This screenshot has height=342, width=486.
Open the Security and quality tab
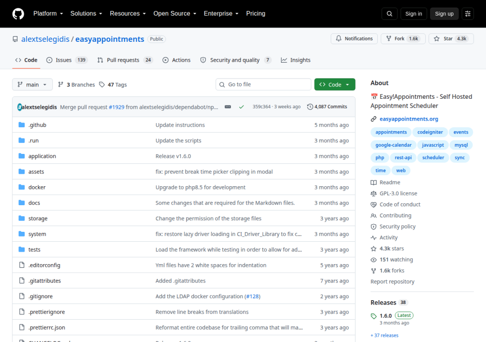tap(236, 60)
